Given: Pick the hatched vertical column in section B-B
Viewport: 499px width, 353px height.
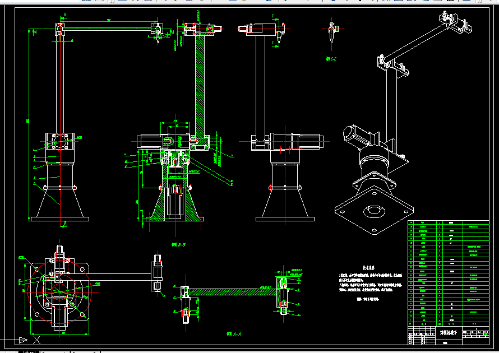Looking at the screenshot, I should [x=200, y=85].
